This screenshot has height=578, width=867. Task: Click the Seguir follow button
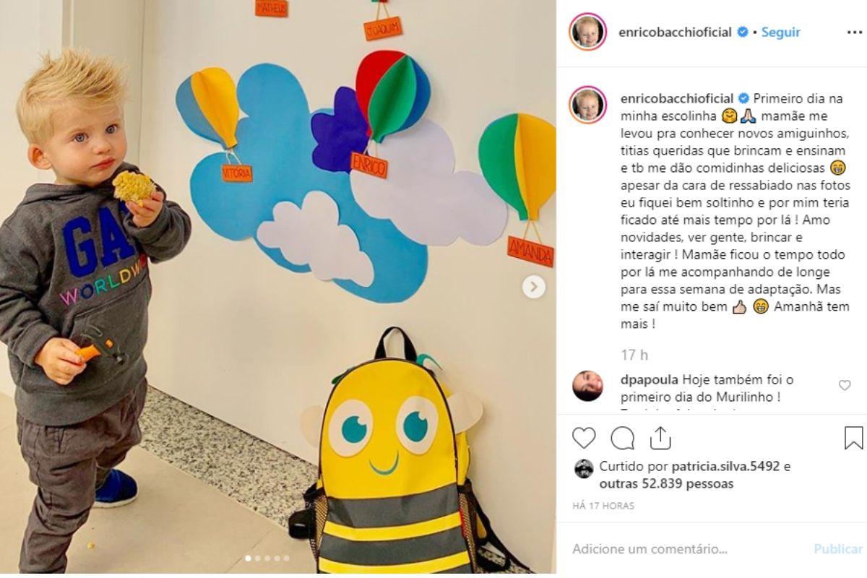(780, 33)
